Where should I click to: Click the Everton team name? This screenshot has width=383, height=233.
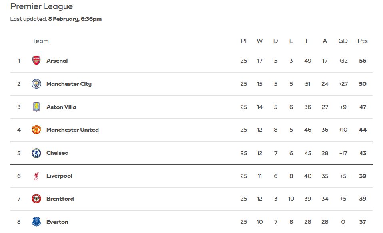(57, 222)
